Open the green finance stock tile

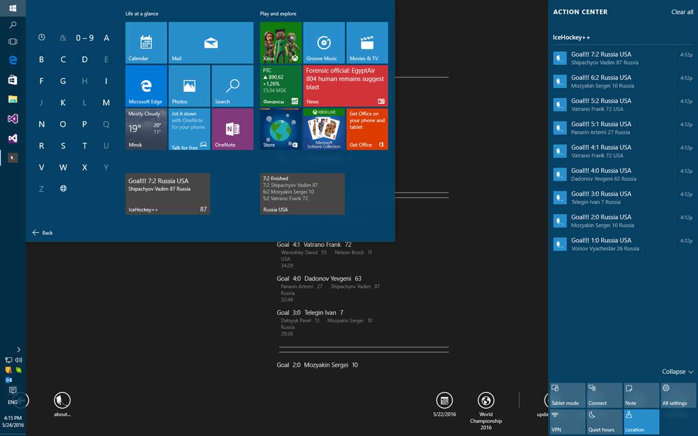(281, 86)
